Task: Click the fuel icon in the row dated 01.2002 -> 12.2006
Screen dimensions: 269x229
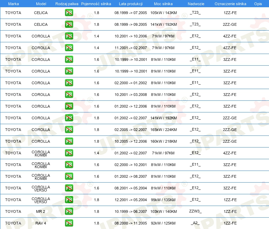Action: pyautogui.click(x=69, y=106)
